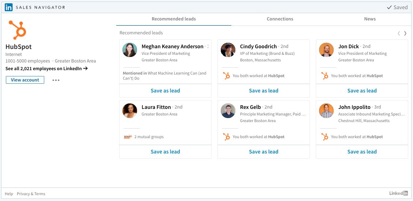This screenshot has height=201, width=413.
Task: Click HubSpot icon in Rex Gelb's card
Action: tap(226, 137)
